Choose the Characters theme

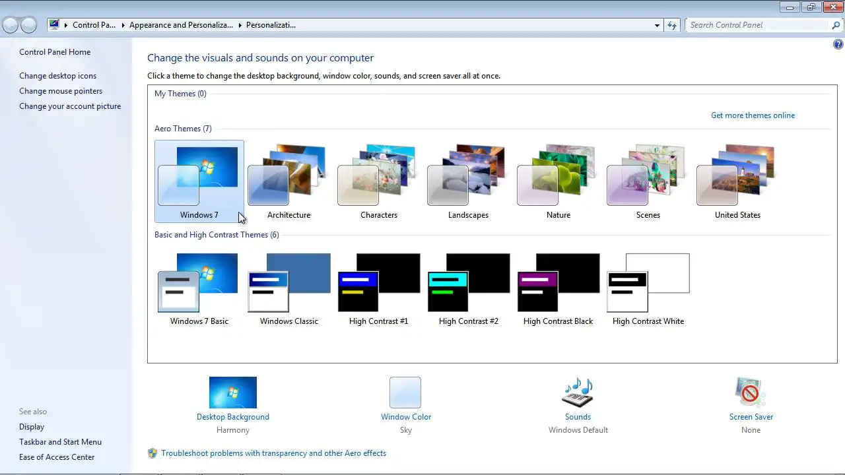378,181
